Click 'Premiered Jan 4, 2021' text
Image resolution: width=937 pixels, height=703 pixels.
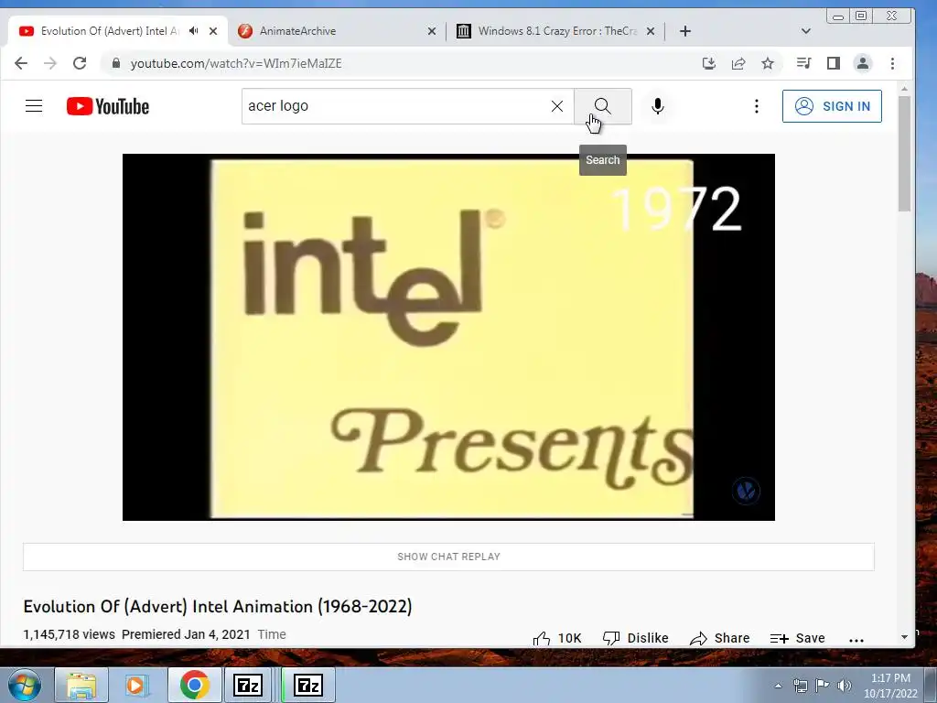[x=186, y=634]
